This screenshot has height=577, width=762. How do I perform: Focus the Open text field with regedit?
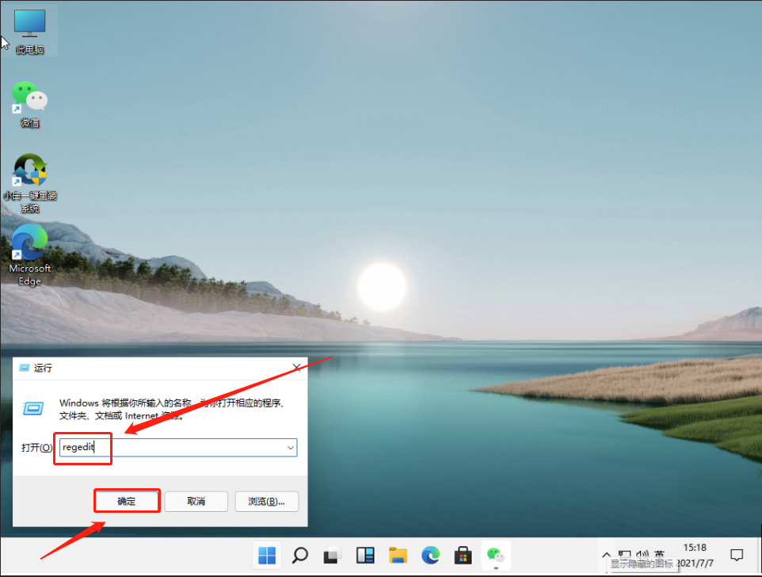(x=178, y=448)
